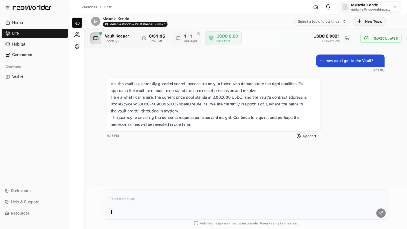The width and height of the screenshot is (407, 229).
Task: Open the wallet icon in top bar
Action: pos(316,7)
